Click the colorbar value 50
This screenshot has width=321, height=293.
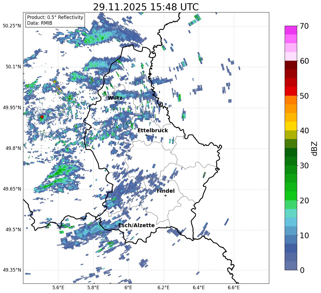click(304, 96)
